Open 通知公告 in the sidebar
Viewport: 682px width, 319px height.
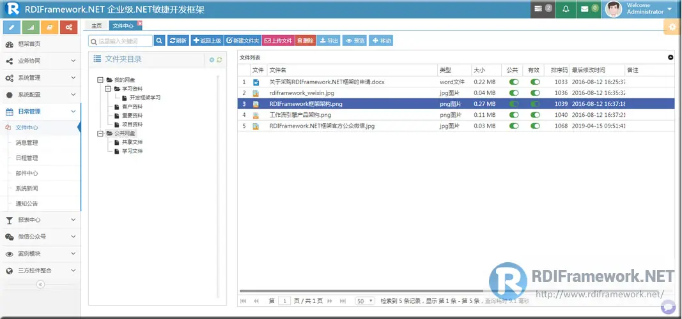coord(27,204)
